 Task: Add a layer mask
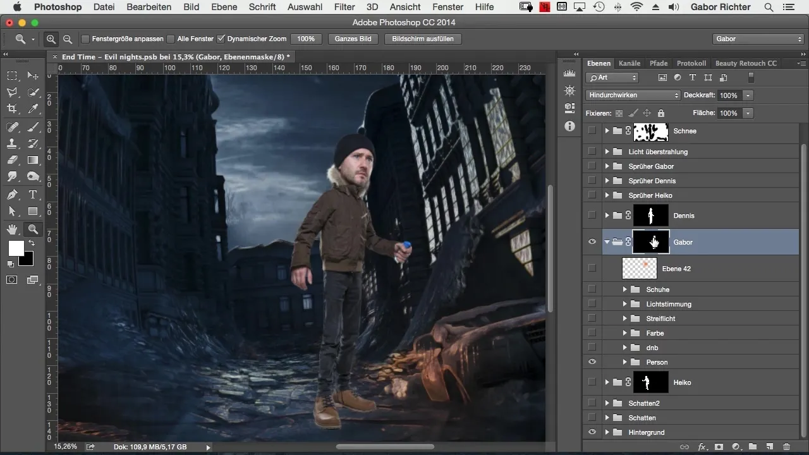[719, 447]
